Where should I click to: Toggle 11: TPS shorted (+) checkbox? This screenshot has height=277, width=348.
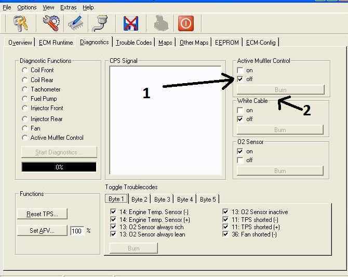[225, 227]
